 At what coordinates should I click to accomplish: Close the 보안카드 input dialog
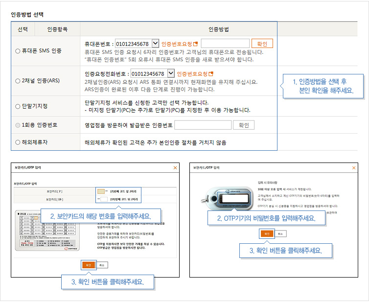pos(176,168)
